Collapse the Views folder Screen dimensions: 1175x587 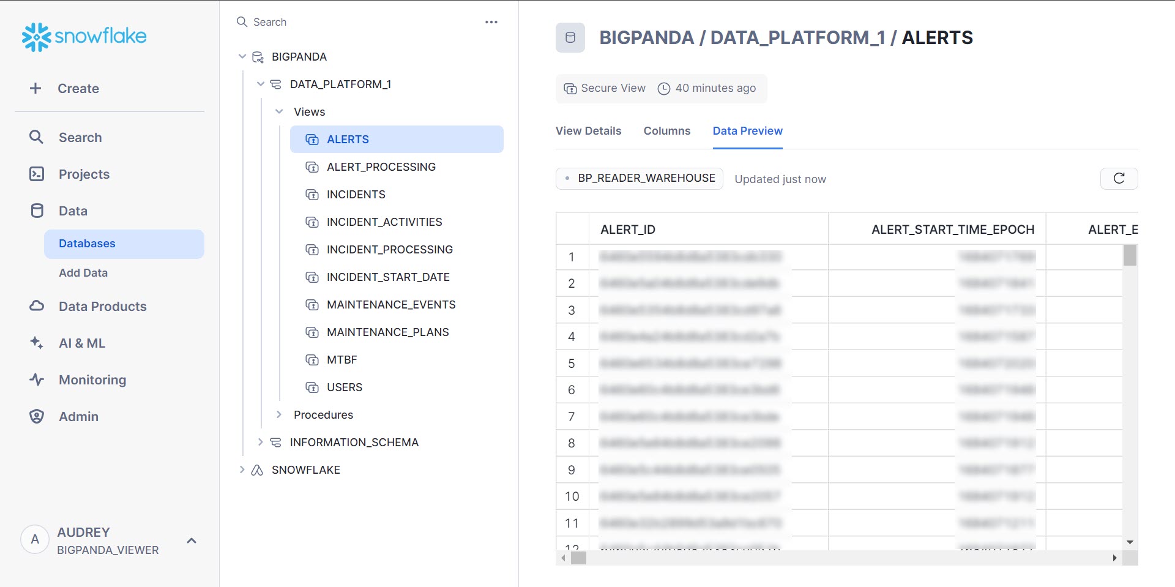coord(280,111)
